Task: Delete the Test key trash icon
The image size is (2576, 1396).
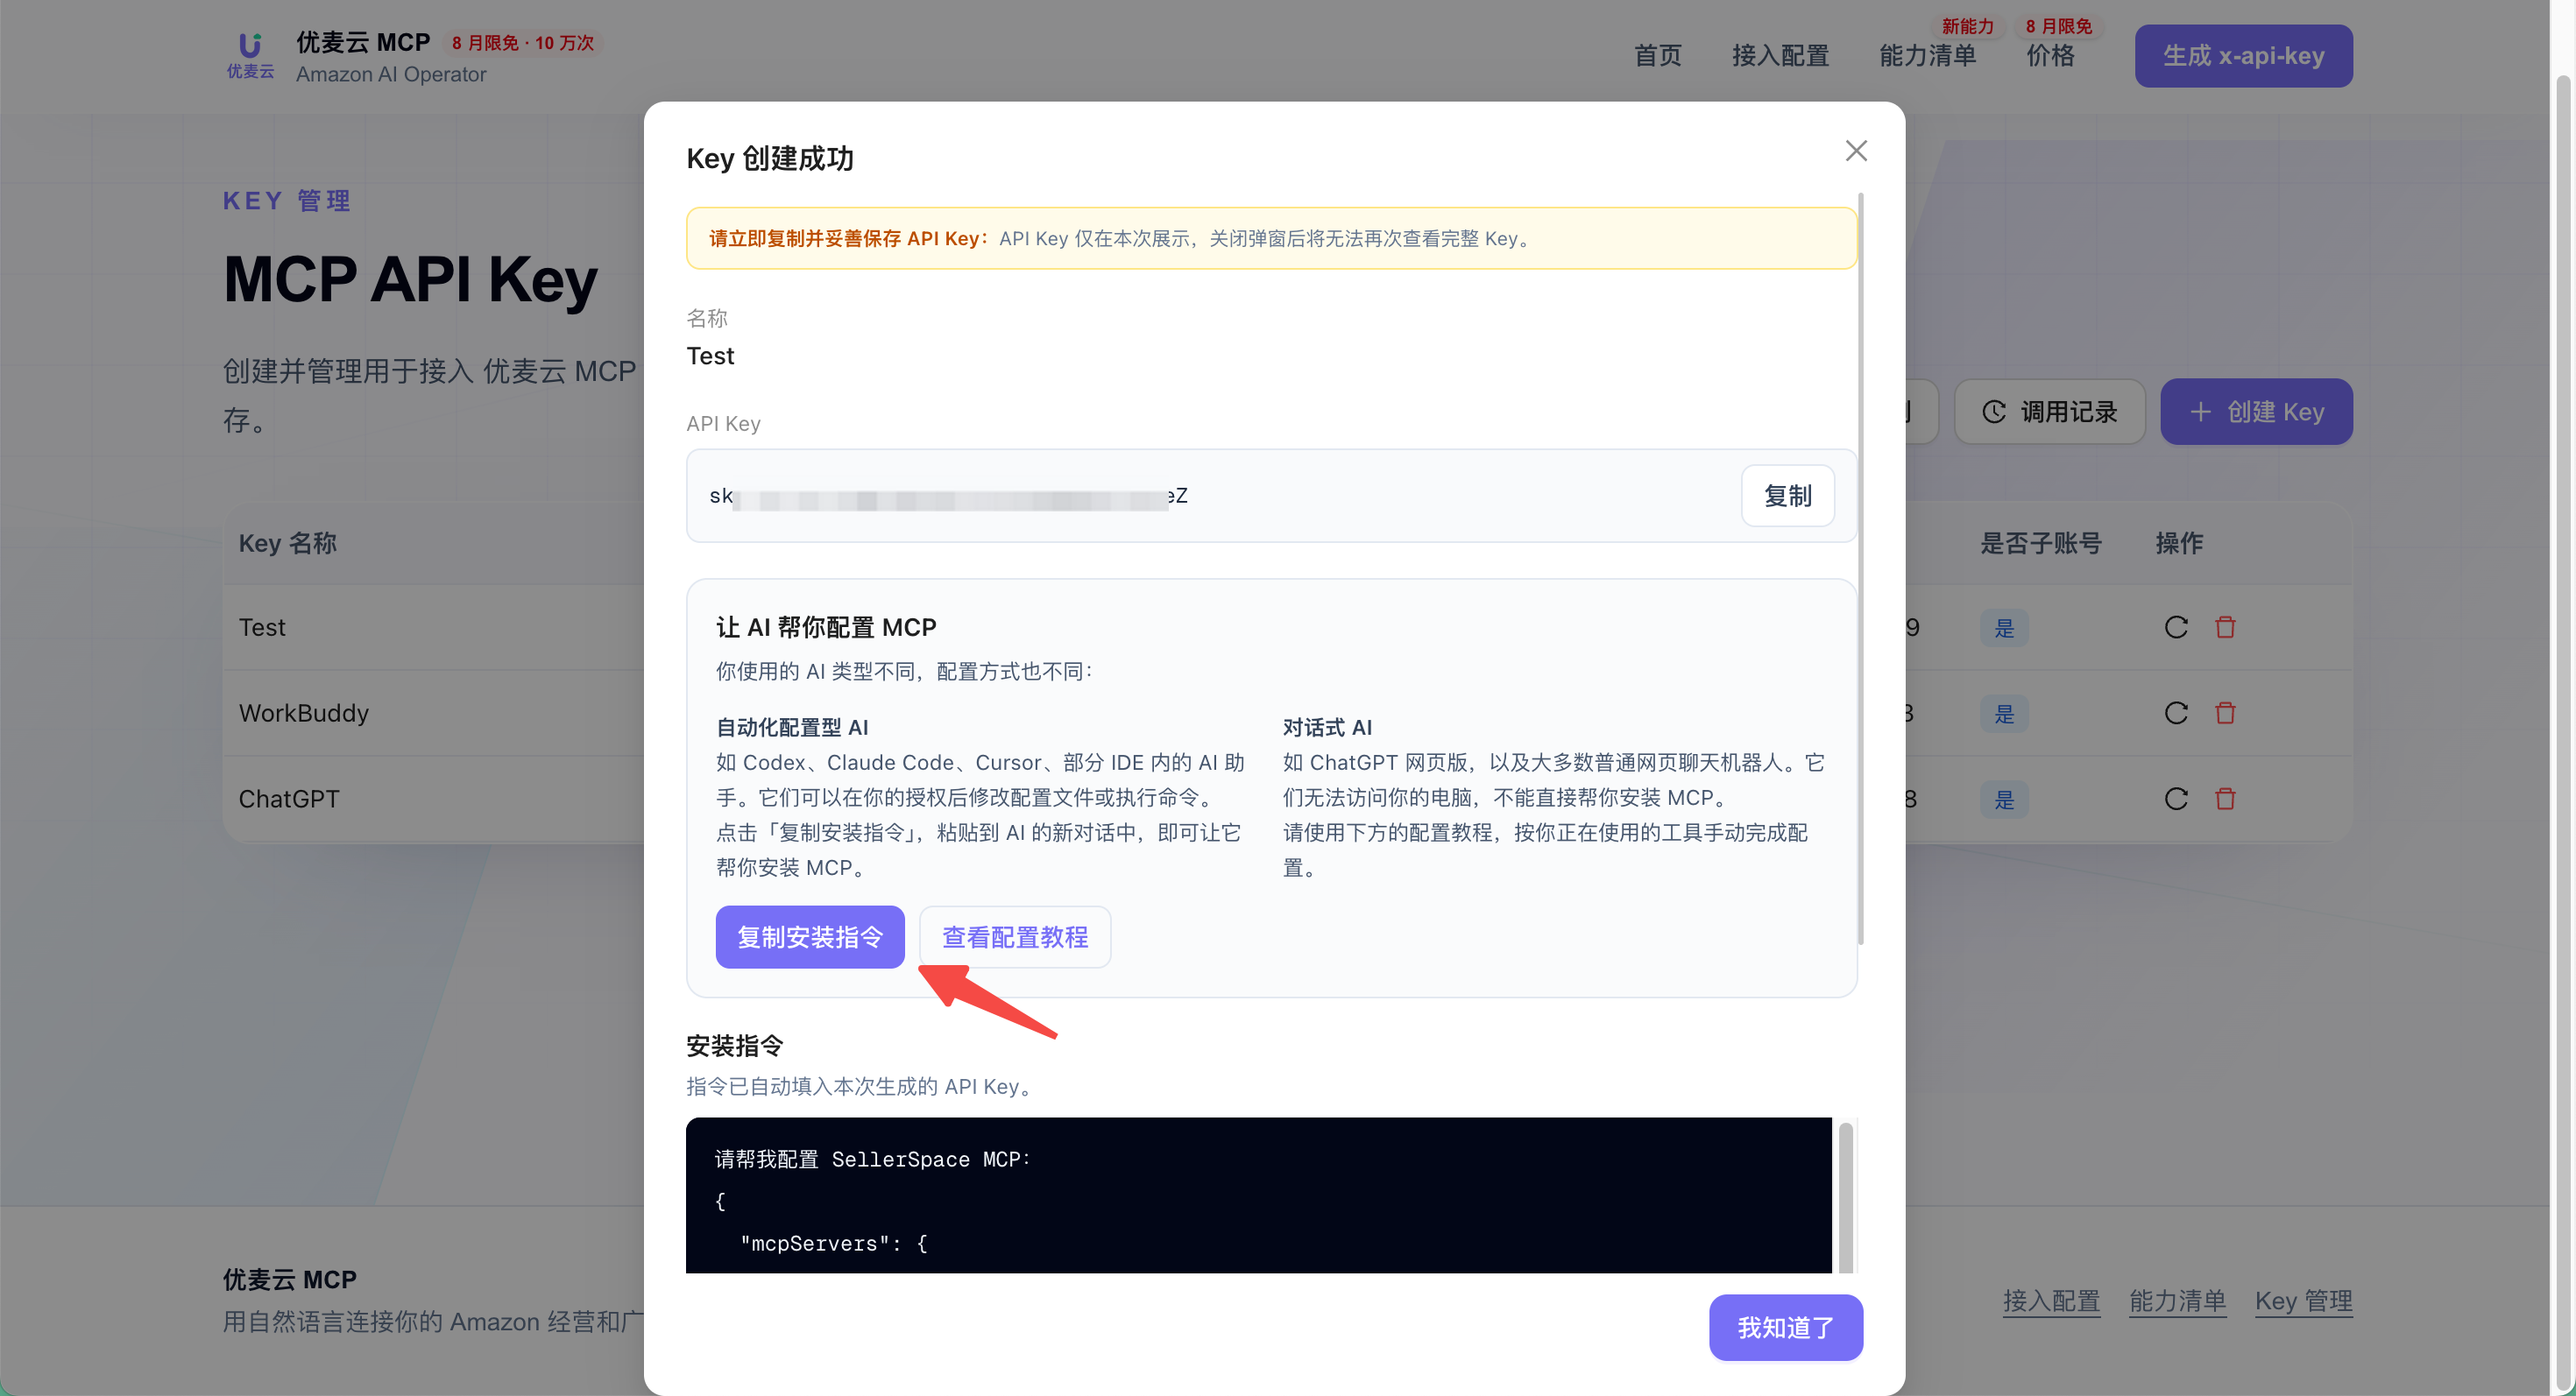Action: (2225, 626)
